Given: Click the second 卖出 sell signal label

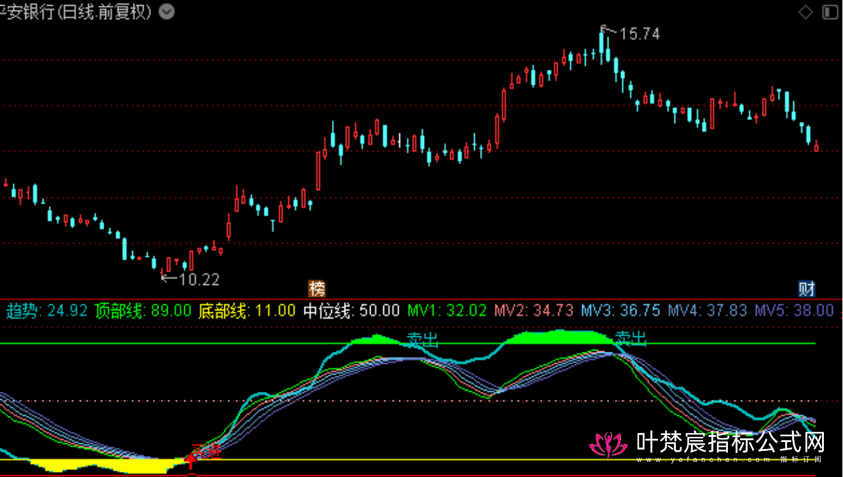Looking at the screenshot, I should pyautogui.click(x=631, y=338).
